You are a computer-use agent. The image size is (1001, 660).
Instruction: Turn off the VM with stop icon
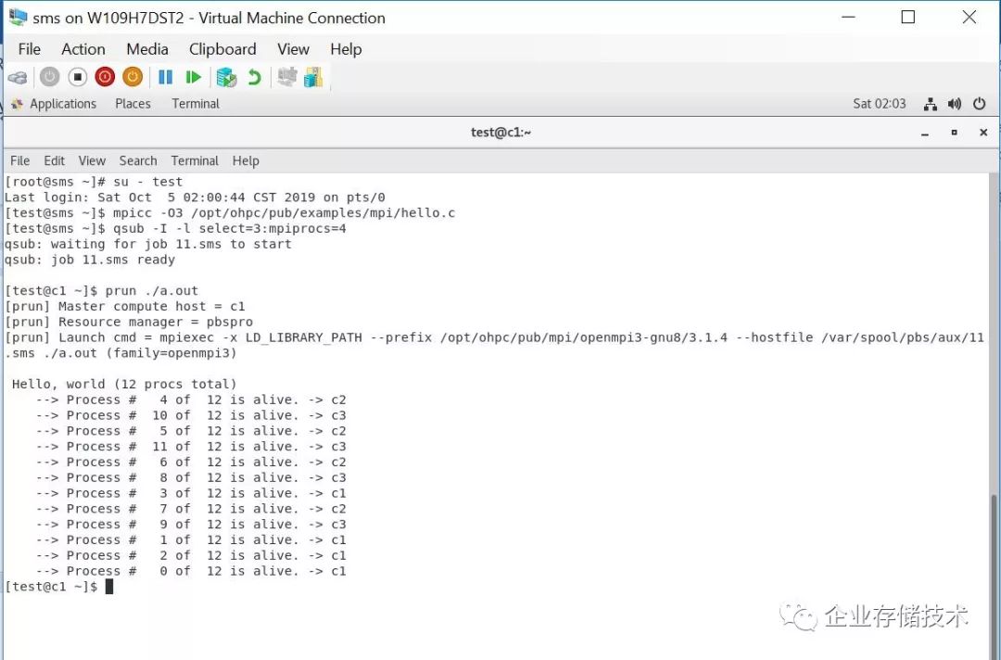coord(78,78)
